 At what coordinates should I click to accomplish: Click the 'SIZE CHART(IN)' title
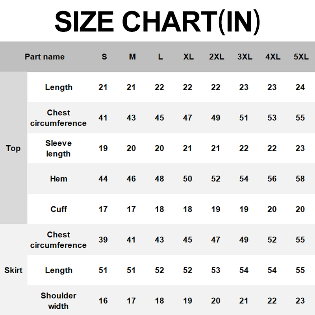coord(157,22)
